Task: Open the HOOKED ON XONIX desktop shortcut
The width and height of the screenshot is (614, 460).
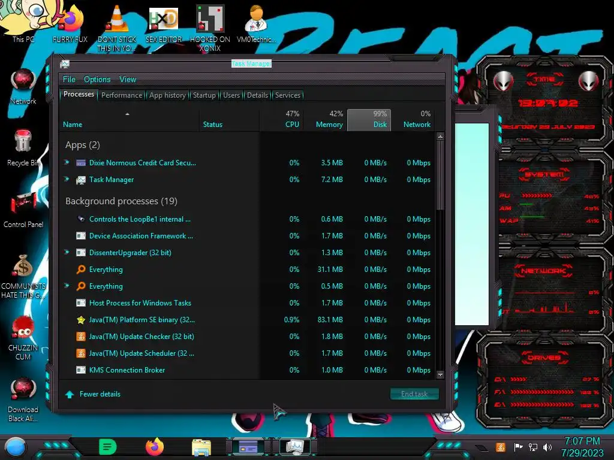Action: 210,28
